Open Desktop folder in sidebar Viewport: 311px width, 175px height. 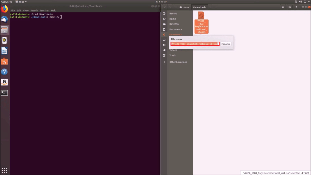click(174, 24)
